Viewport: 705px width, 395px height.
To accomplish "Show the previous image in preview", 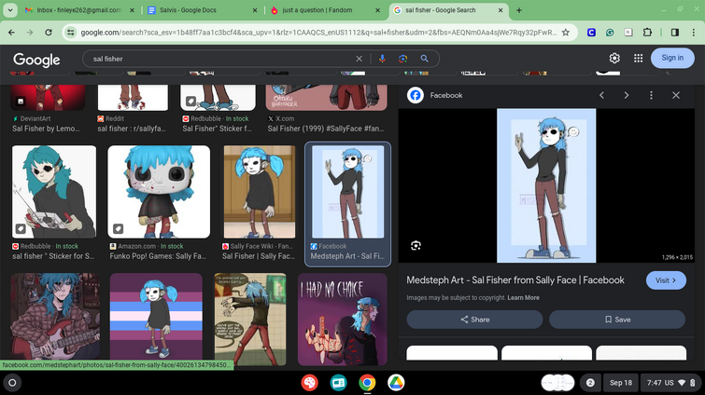I will [601, 95].
